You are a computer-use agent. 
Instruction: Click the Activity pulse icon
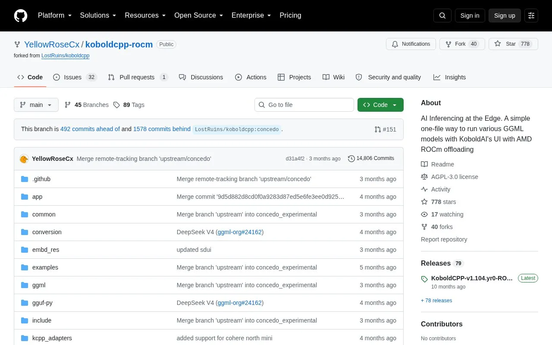424,189
